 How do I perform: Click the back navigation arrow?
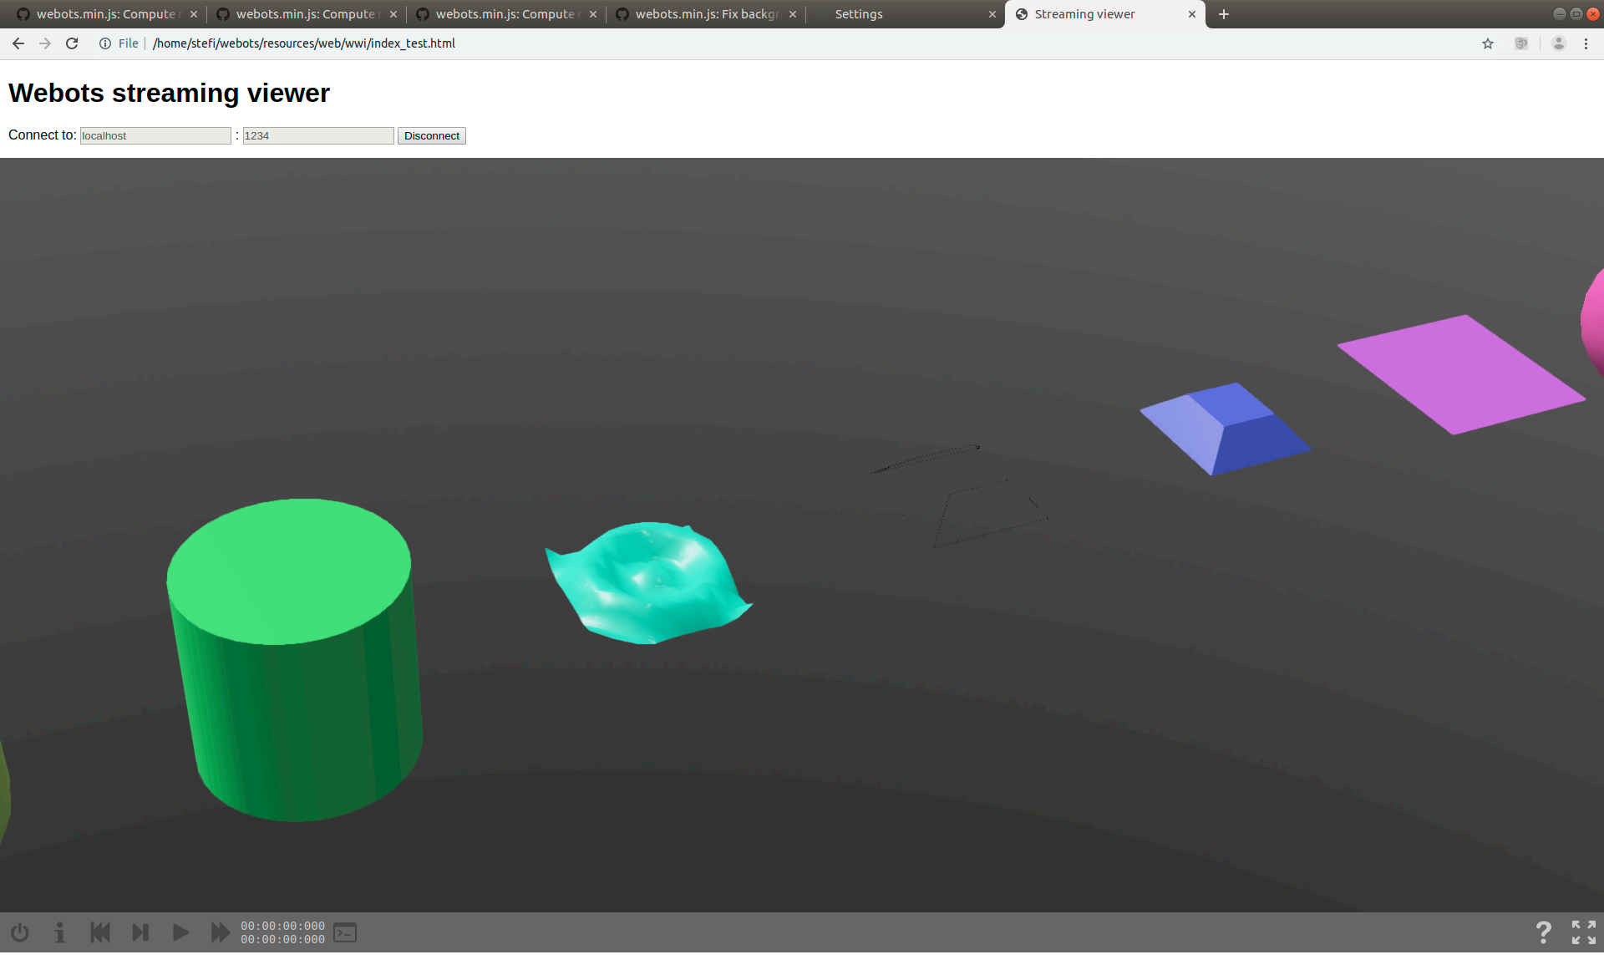(x=18, y=43)
